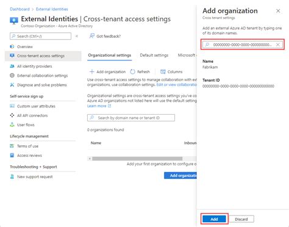Click the blue Add button
This screenshot has height=227, width=289.
[x=214, y=219]
